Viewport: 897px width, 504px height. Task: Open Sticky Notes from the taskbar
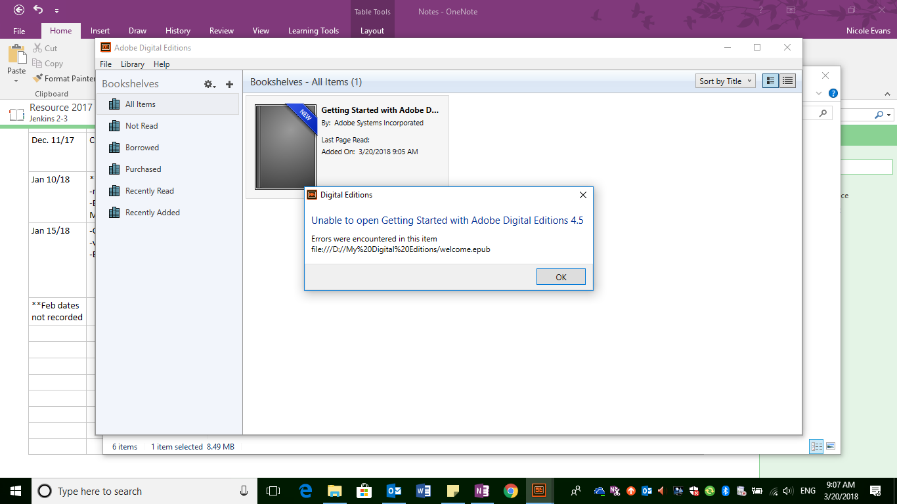pyautogui.click(x=453, y=491)
